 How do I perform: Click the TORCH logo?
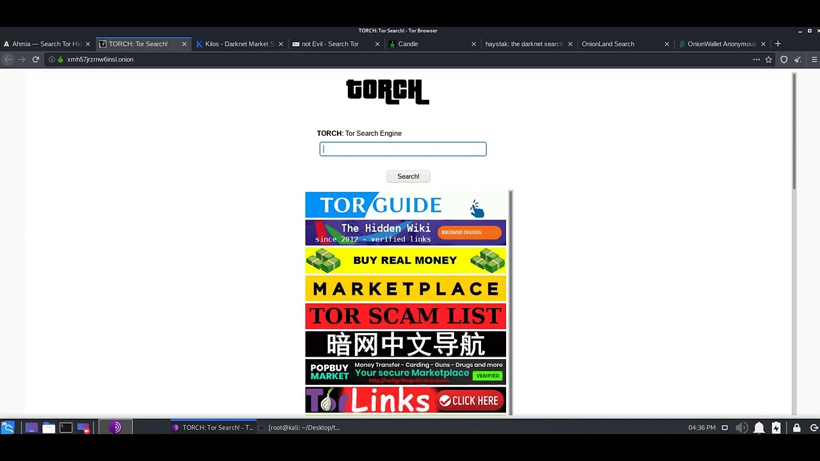coord(388,92)
